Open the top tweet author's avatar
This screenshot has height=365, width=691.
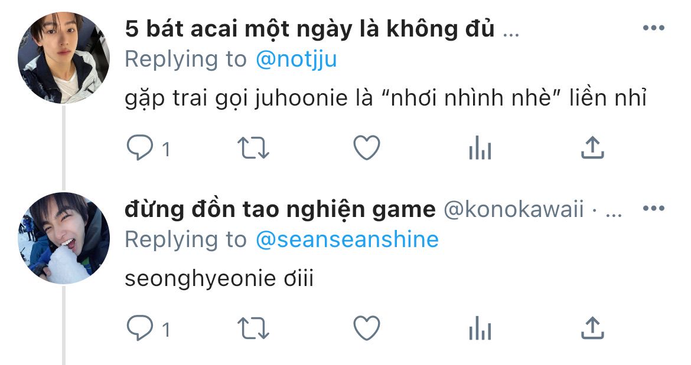(x=64, y=58)
